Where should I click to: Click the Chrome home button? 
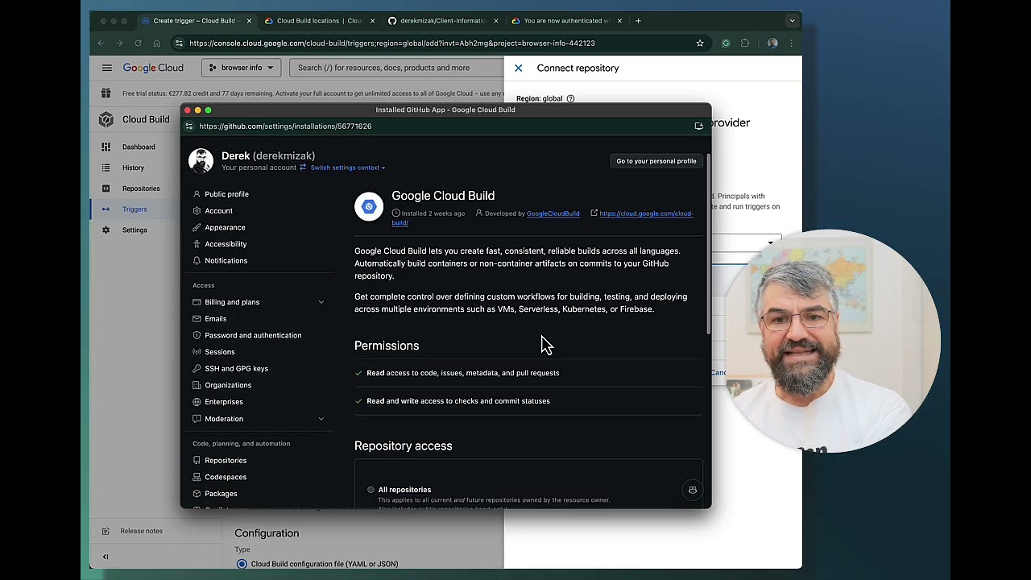click(156, 43)
